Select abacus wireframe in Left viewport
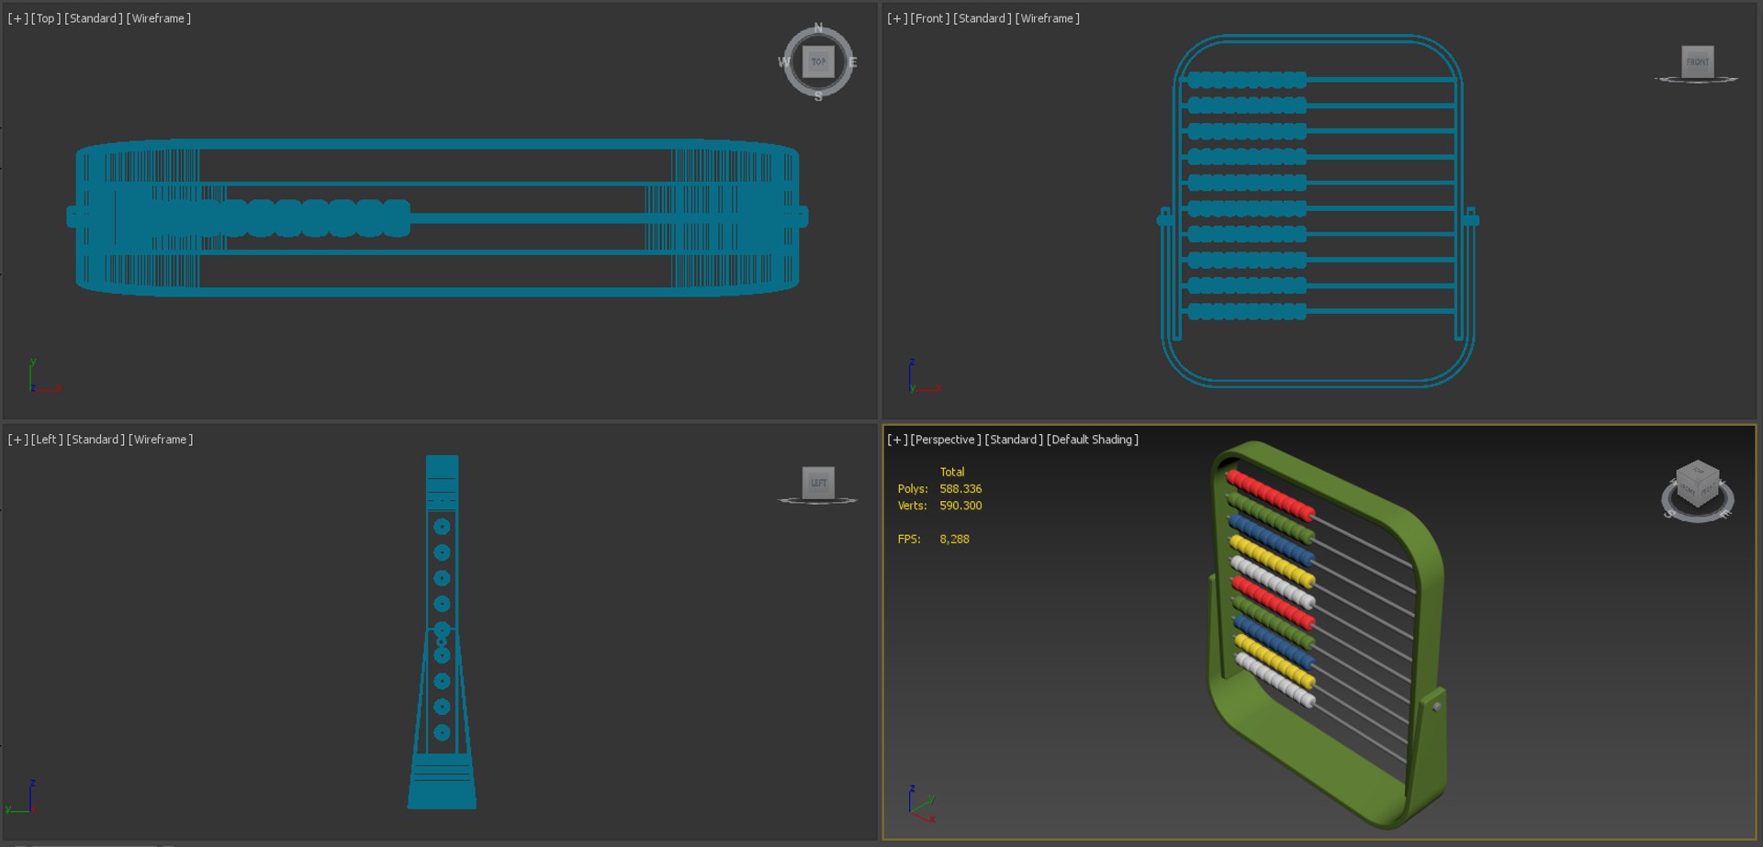Image resolution: width=1763 pixels, height=847 pixels. pyautogui.click(x=442, y=632)
